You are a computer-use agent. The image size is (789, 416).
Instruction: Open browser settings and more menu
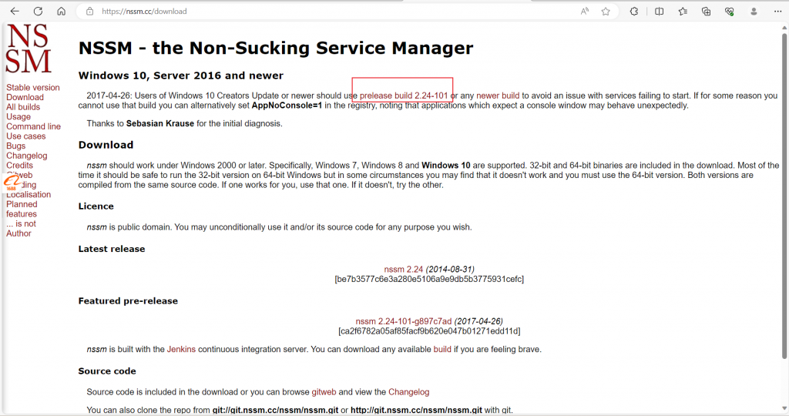(777, 12)
